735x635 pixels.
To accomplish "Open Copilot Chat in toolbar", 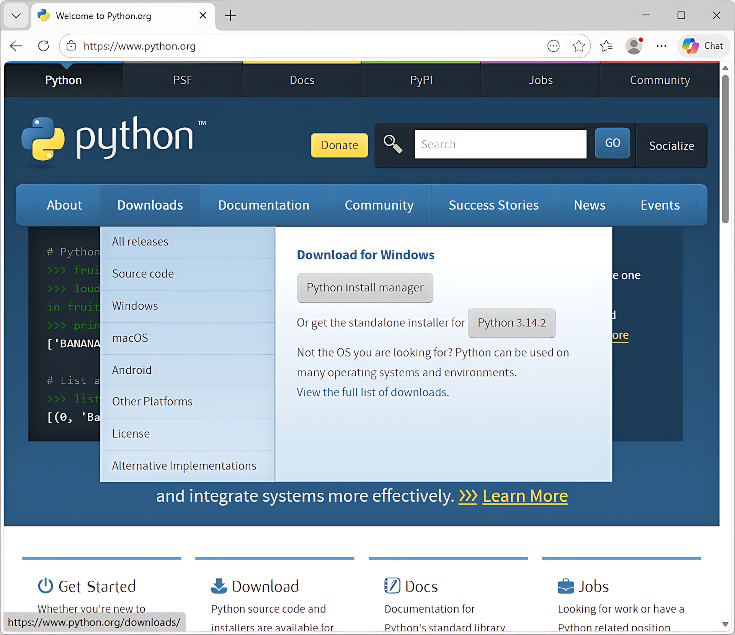I will (x=704, y=46).
